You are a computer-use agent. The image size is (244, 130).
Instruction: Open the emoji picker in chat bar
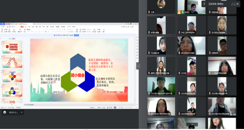(5, 112)
